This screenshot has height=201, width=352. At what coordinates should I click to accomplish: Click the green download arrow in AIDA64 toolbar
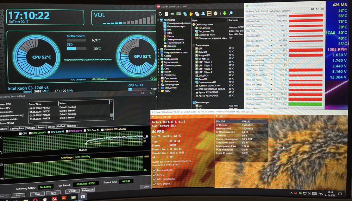pyautogui.click(x=225, y=13)
